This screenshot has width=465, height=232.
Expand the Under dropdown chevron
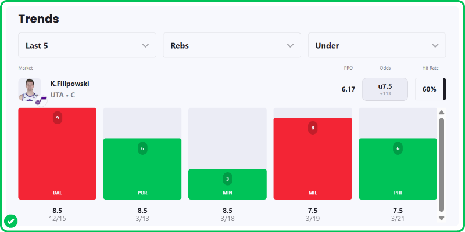pyautogui.click(x=435, y=45)
